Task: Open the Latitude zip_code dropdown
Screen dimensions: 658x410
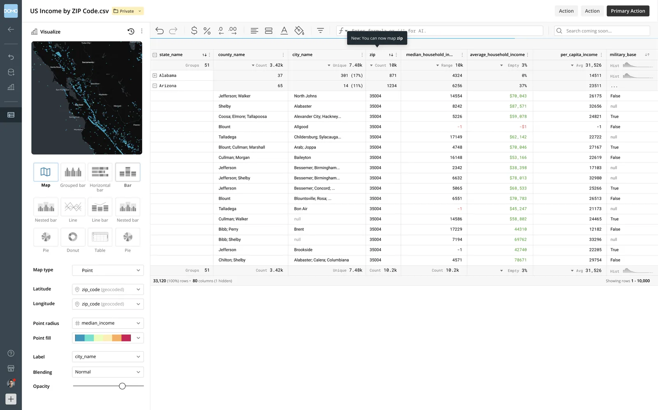Action: tap(108, 290)
